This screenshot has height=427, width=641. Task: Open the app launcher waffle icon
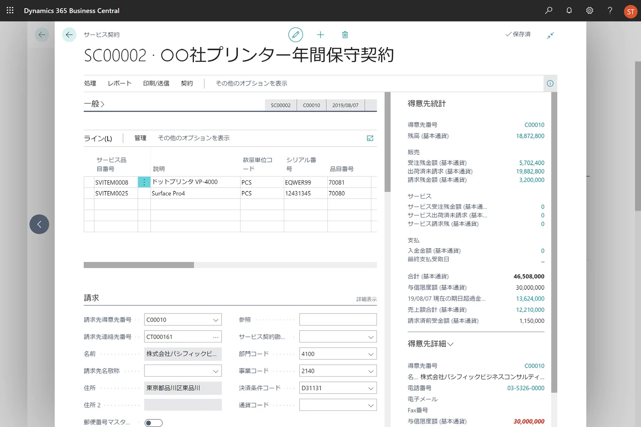(10, 10)
